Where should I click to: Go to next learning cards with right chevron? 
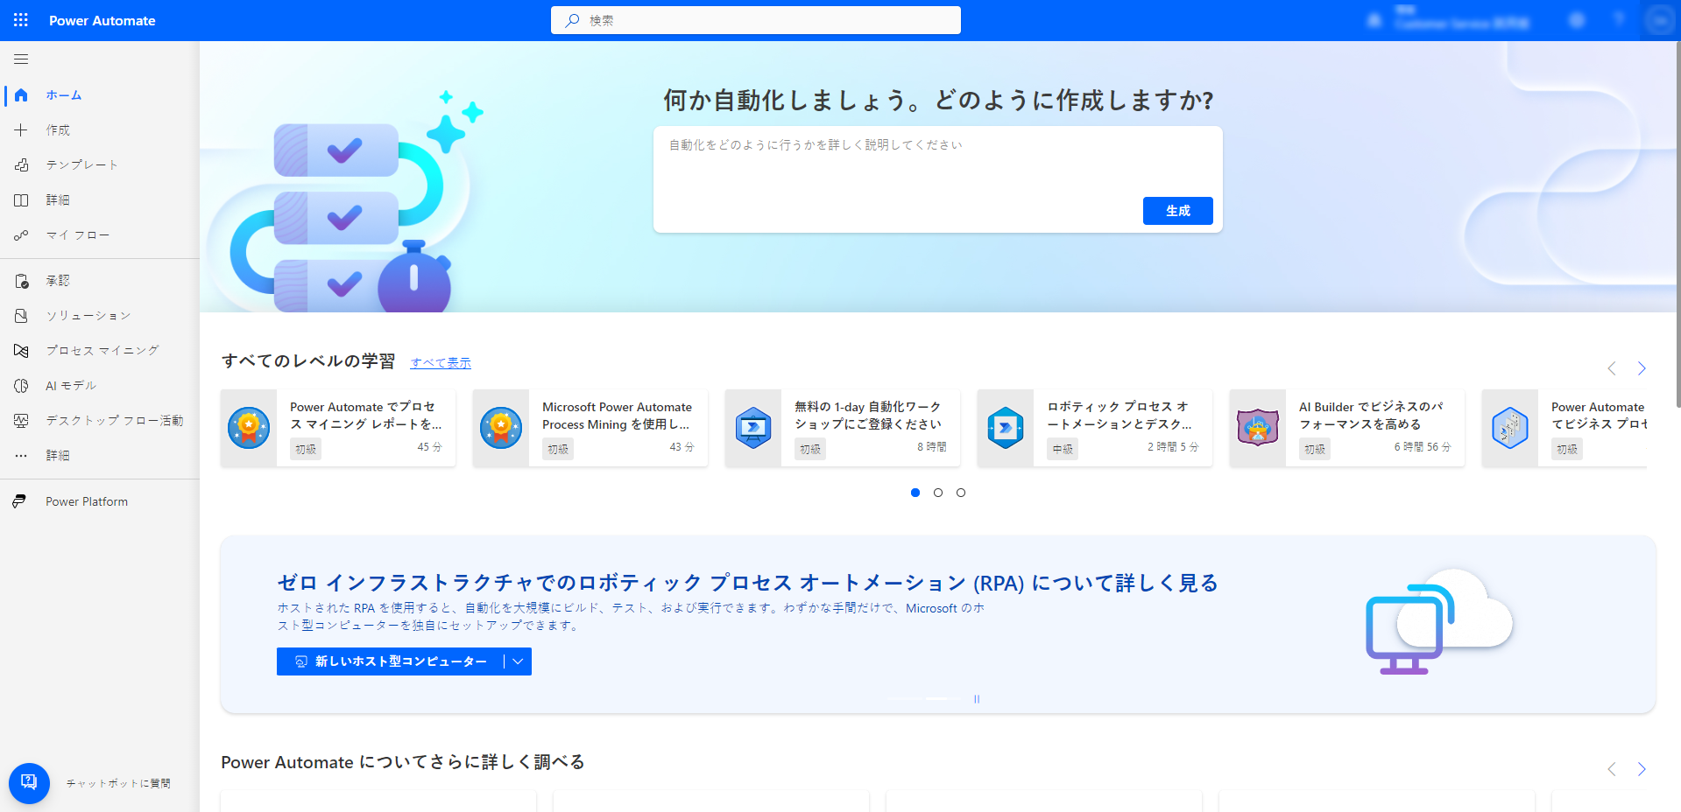tap(1642, 368)
